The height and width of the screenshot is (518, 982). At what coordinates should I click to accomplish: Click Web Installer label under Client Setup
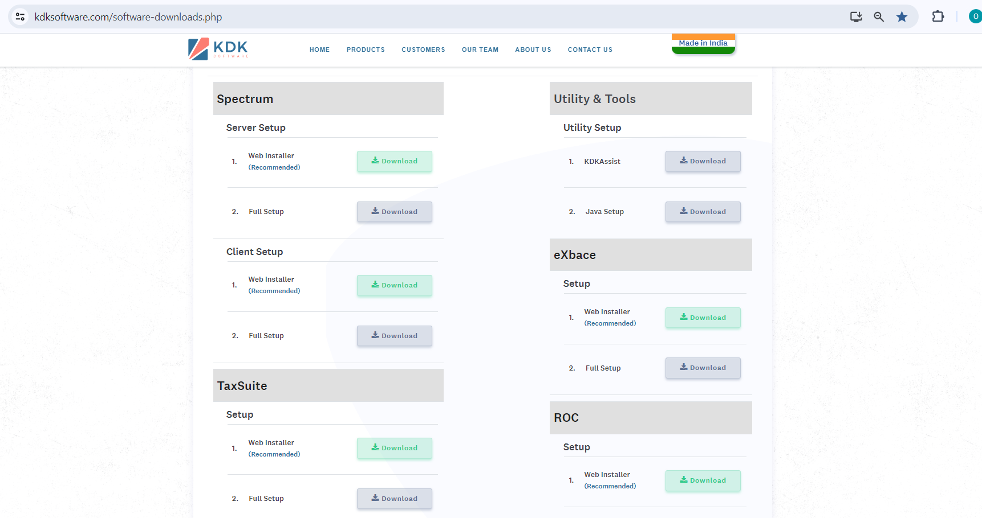click(271, 279)
